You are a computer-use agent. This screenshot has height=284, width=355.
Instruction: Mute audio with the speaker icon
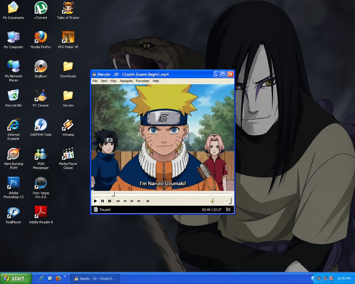[x=212, y=201]
